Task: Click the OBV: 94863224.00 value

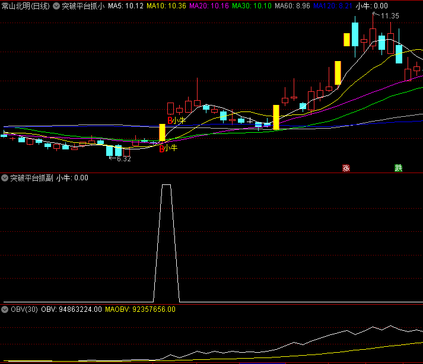Action: click(x=72, y=309)
